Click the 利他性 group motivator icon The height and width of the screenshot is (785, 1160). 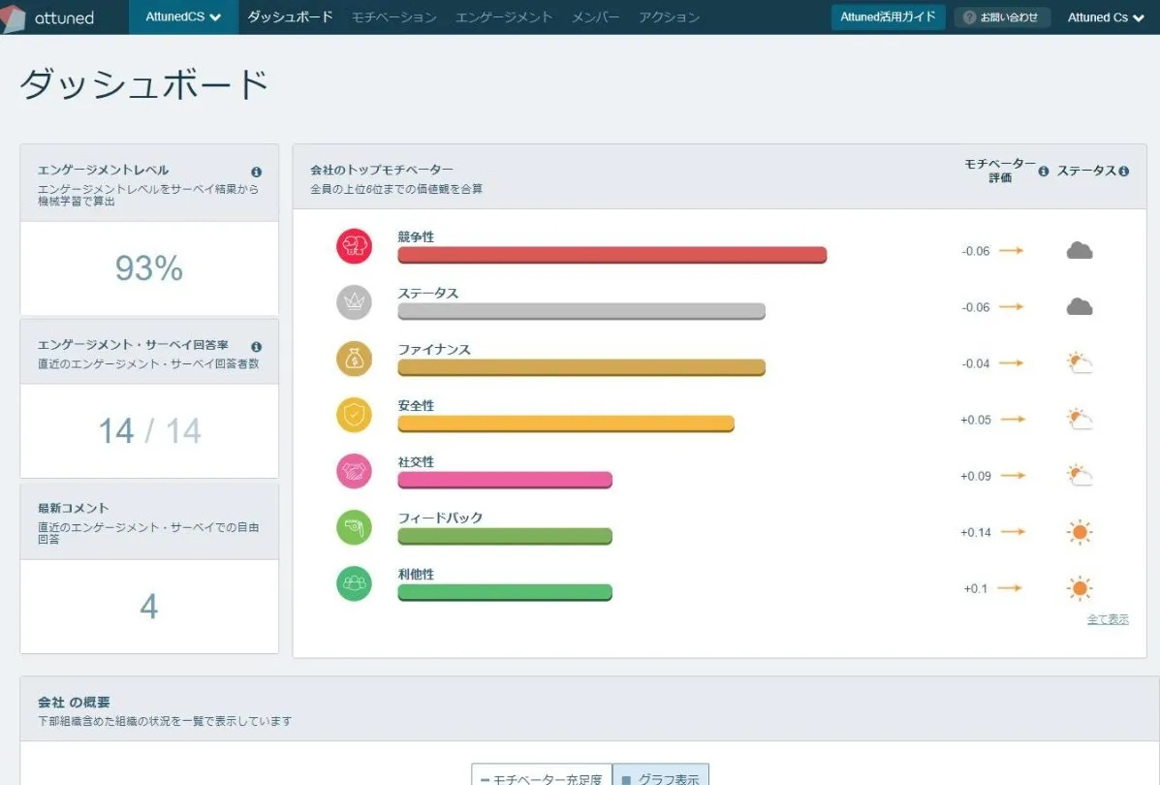354,583
